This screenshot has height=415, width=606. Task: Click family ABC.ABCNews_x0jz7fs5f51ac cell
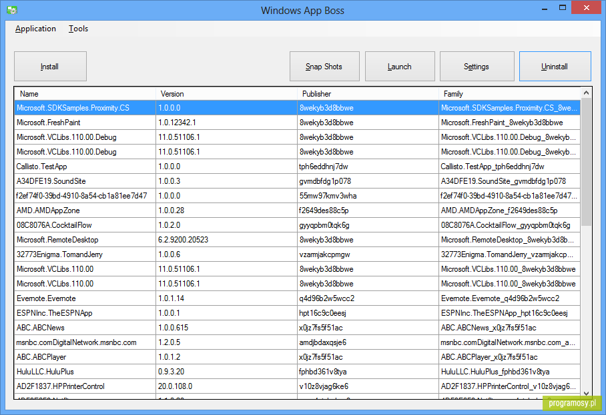pyautogui.click(x=509, y=328)
